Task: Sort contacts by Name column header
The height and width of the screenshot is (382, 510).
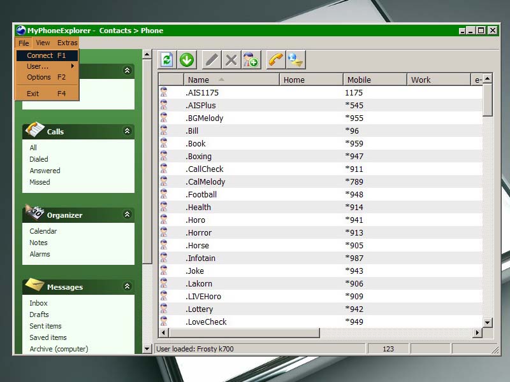Action: 231,80
